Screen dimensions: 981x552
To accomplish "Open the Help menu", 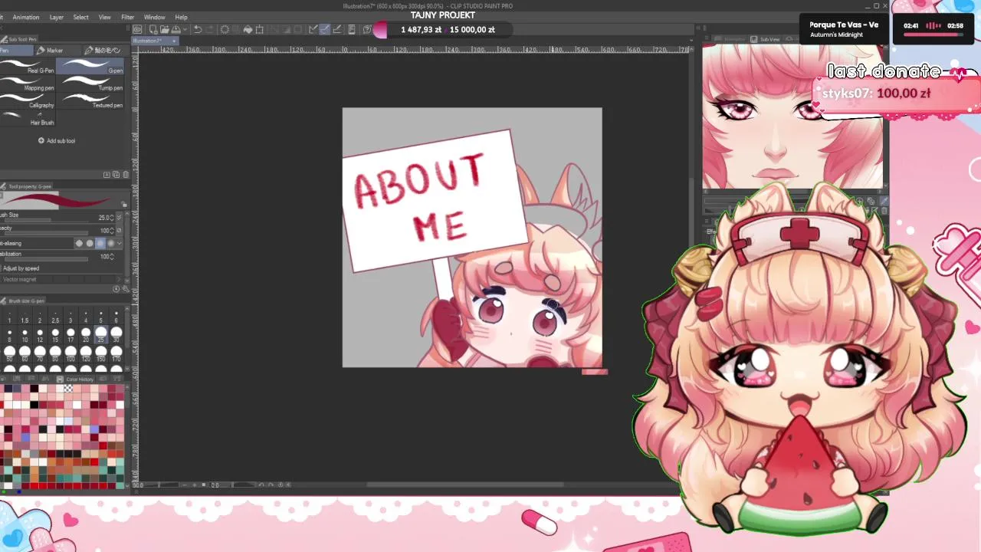I will click(x=181, y=17).
